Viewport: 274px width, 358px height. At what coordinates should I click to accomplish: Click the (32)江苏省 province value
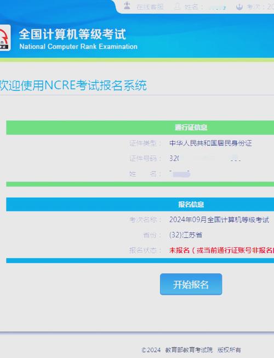click(x=186, y=235)
